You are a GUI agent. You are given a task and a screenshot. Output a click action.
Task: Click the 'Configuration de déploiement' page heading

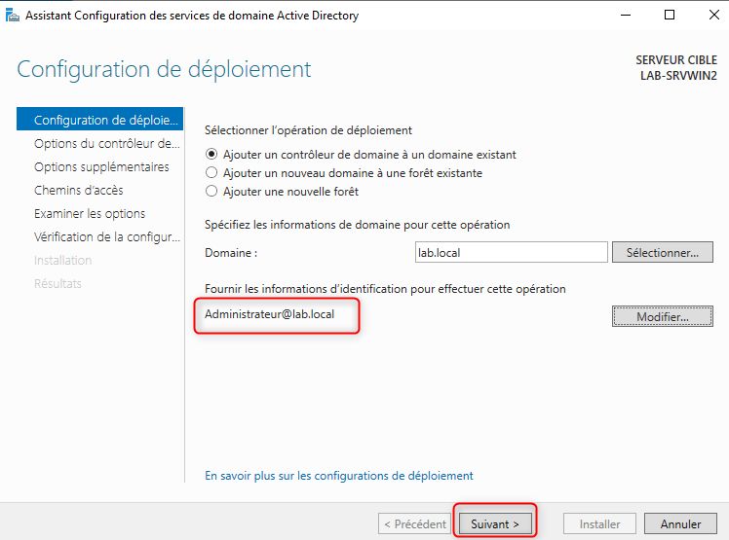[164, 69]
